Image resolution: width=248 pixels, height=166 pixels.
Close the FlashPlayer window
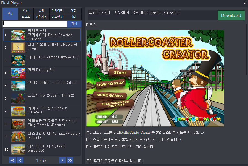coord(245,3)
